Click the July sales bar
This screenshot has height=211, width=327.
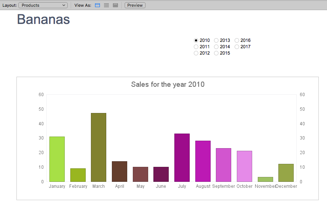pos(182,158)
